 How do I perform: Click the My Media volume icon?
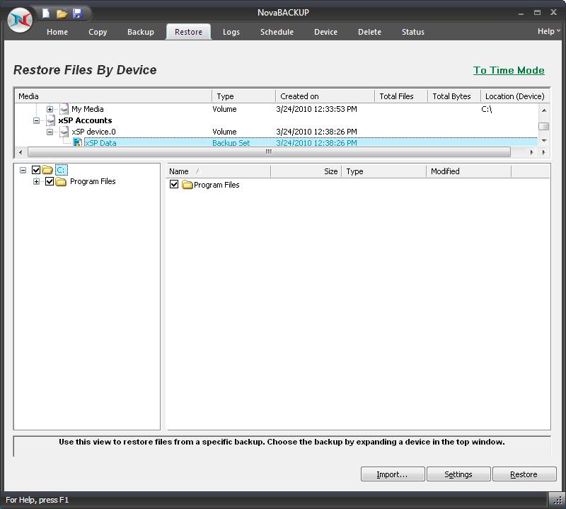tap(64, 109)
